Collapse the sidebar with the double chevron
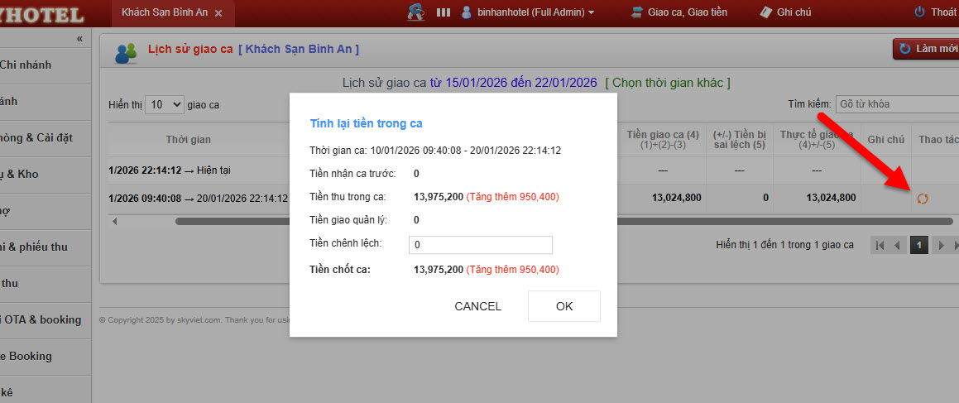Viewport: 959px width, 403px height. (x=79, y=39)
